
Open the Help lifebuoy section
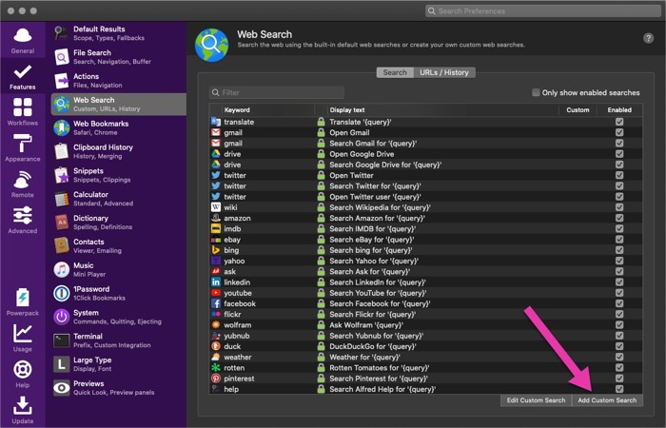(x=23, y=374)
